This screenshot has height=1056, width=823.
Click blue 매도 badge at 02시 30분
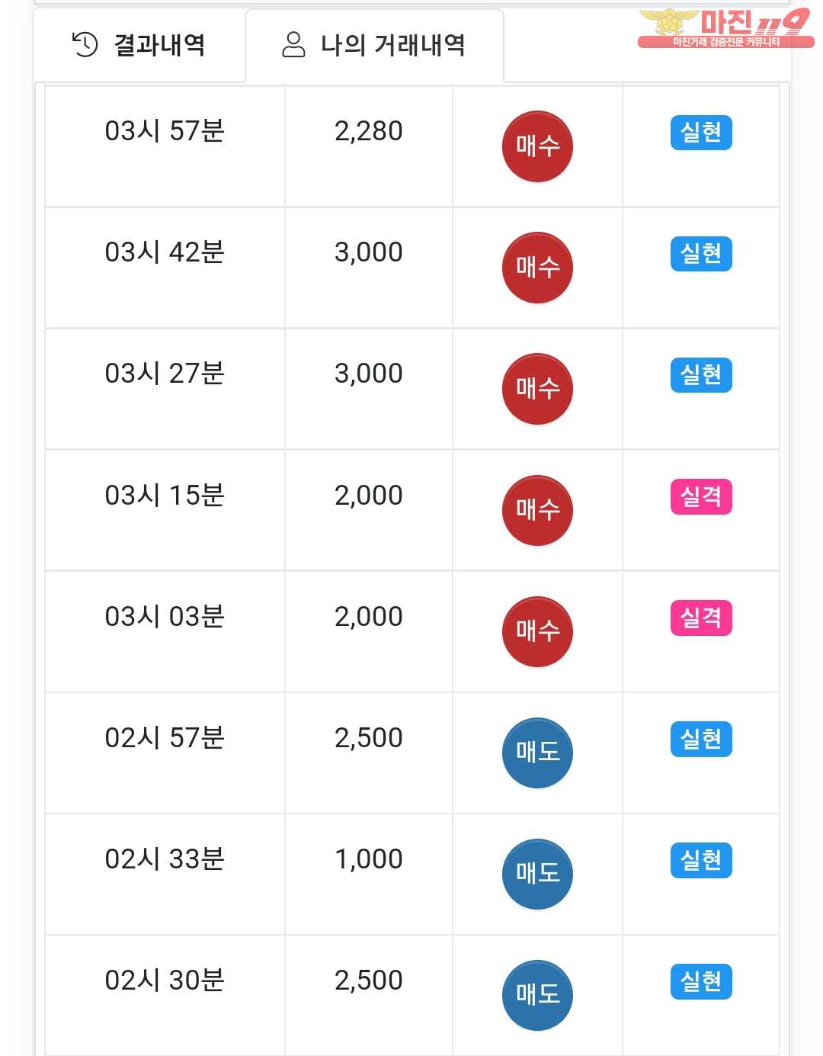tap(537, 995)
